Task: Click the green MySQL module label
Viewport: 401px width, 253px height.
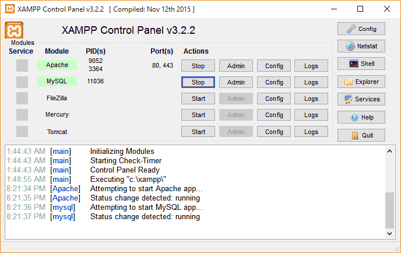Action: [x=57, y=82]
